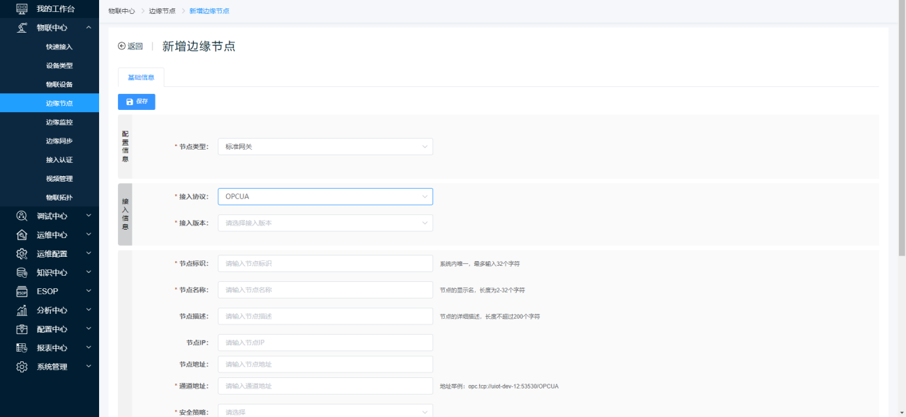The width and height of the screenshot is (906, 417).
Task: Select 边缘监控 in the sidebar
Action: 59,122
